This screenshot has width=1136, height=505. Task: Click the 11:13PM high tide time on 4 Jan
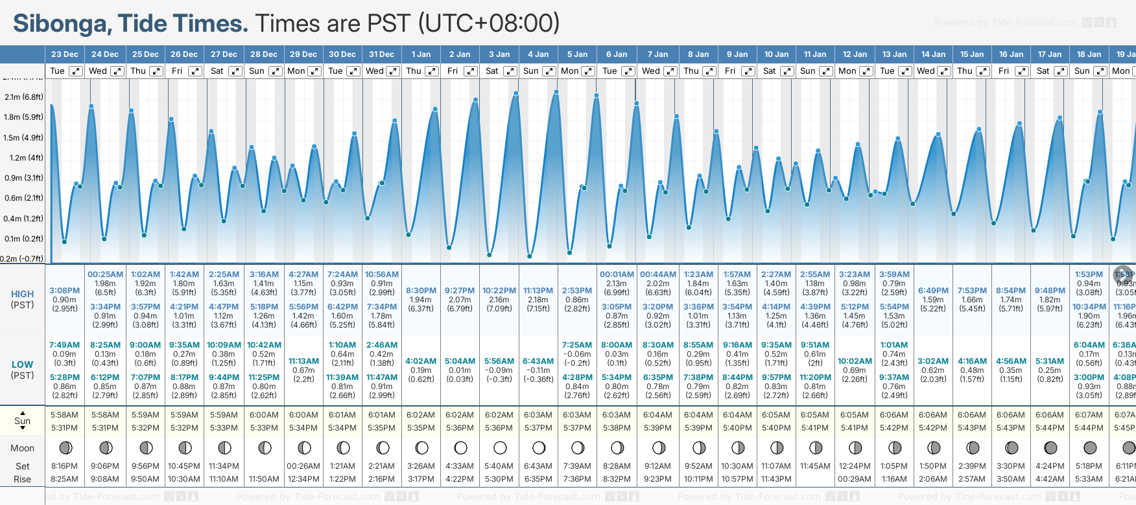pyautogui.click(x=538, y=291)
